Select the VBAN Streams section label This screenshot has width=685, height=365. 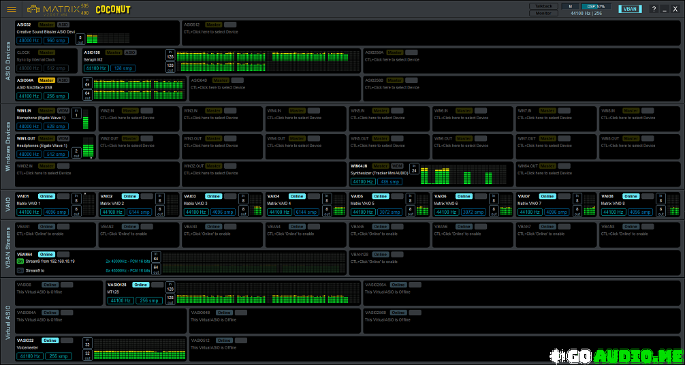pos(7,248)
